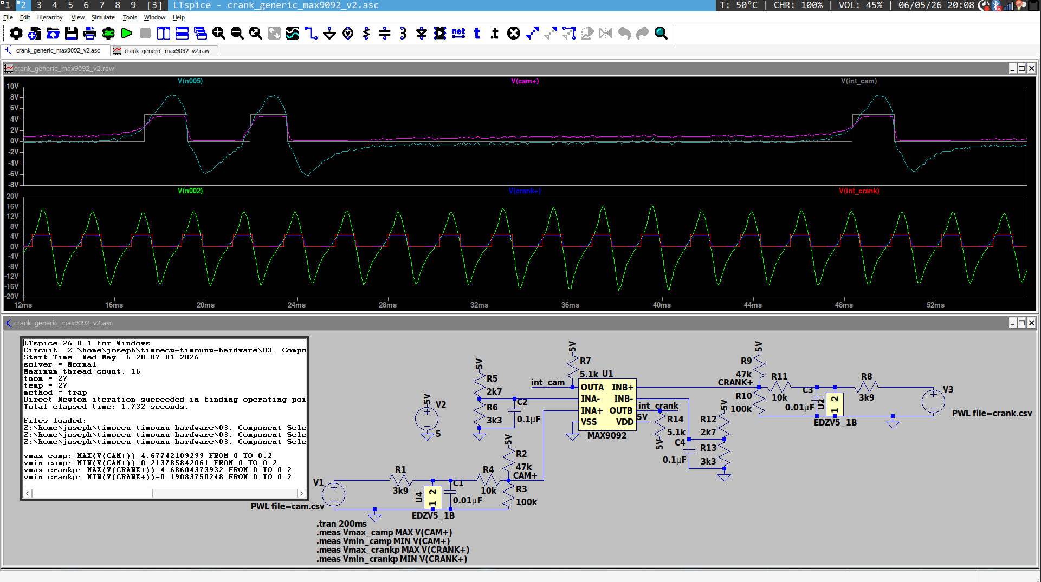This screenshot has width=1041, height=582.
Task: Place a resistor
Action: (366, 34)
